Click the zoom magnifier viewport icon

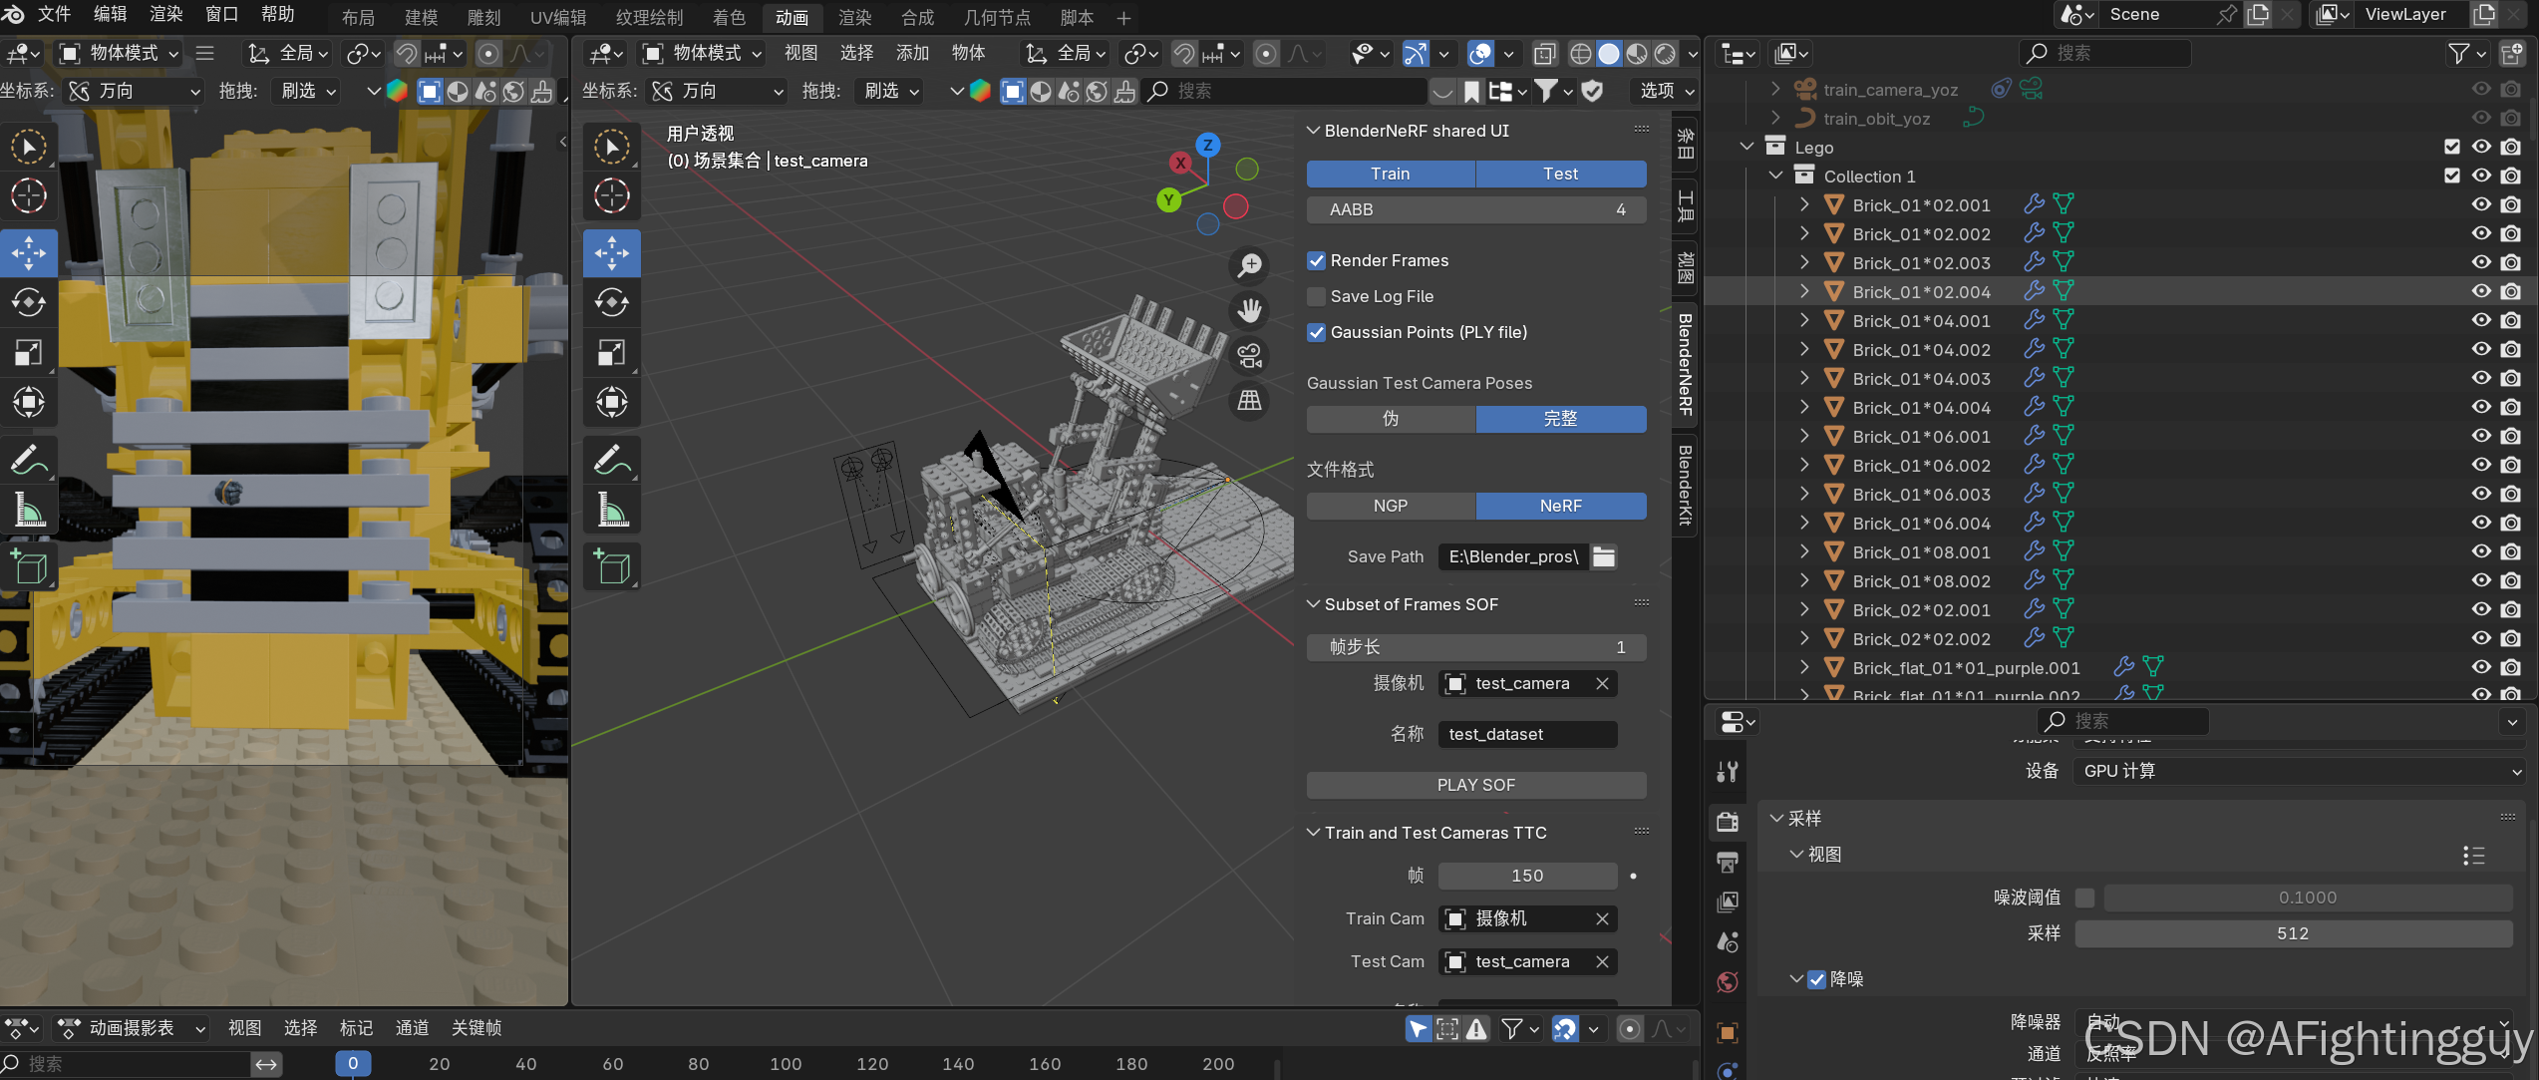[x=1249, y=265]
